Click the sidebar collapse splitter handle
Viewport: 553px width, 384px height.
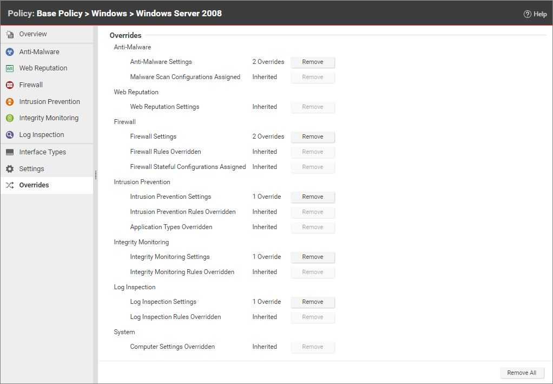[96, 175]
